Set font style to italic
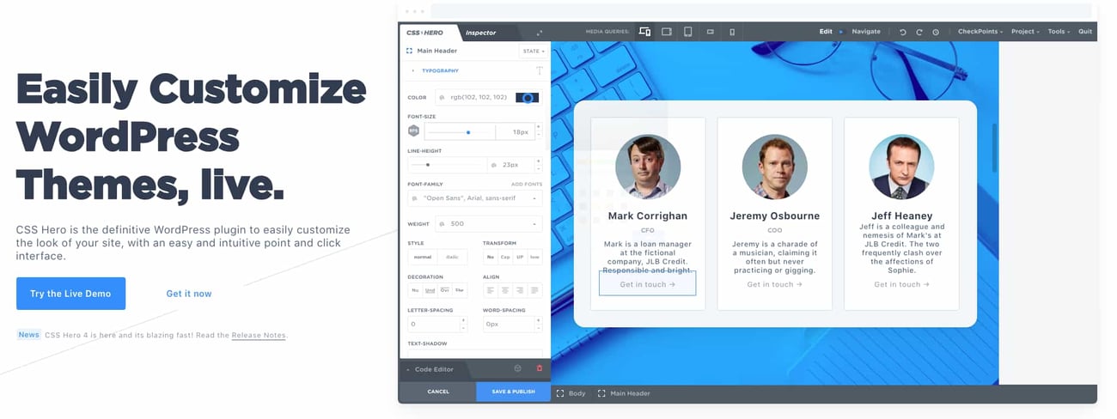1117x419 pixels. (452, 257)
